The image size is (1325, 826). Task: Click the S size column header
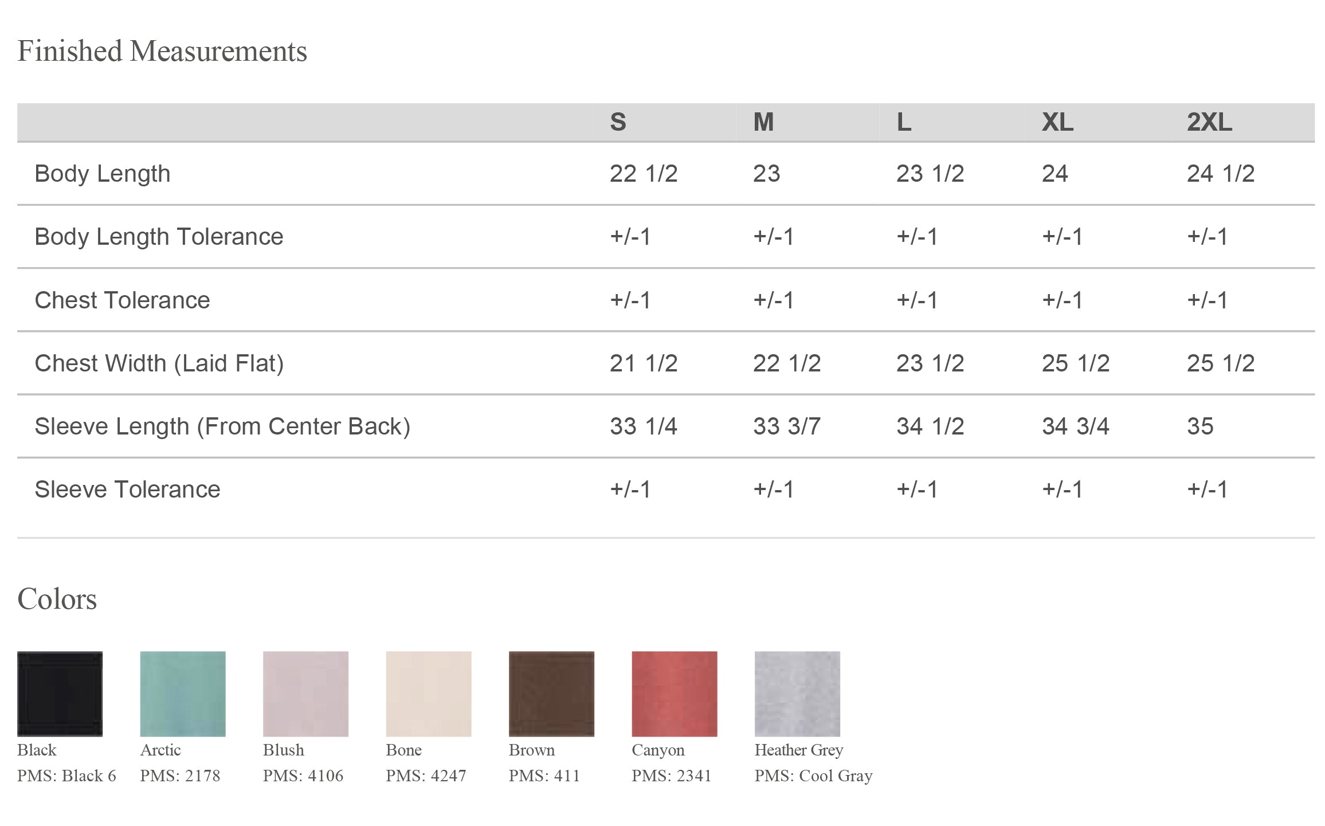[x=618, y=122]
